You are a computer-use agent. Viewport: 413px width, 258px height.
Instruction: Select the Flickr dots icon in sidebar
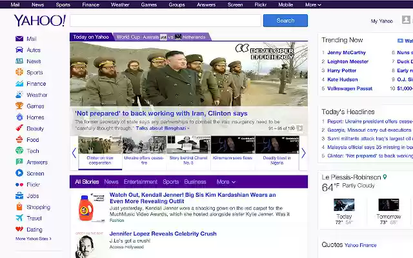[x=19, y=184]
